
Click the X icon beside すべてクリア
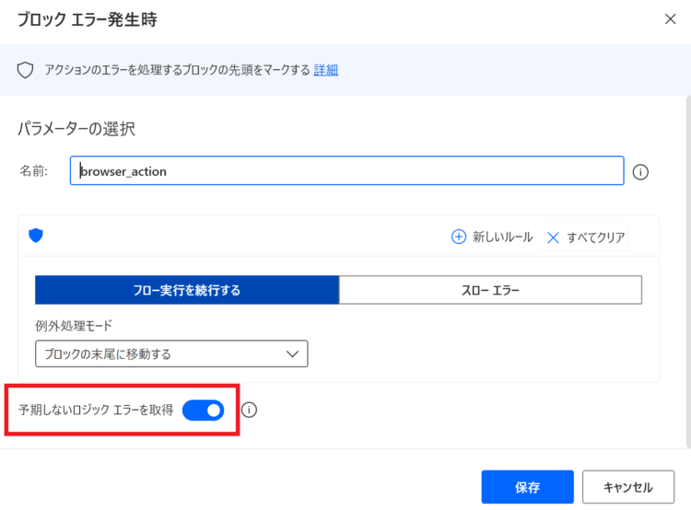[x=553, y=238]
